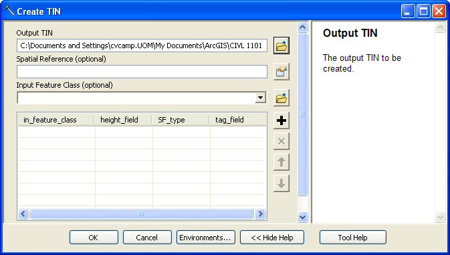The width and height of the screenshot is (450, 255).
Task: Select the in_feature_class column header
Action: coord(56,120)
